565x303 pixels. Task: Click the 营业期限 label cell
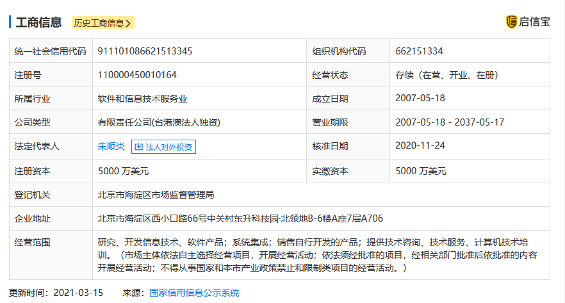tap(348, 122)
